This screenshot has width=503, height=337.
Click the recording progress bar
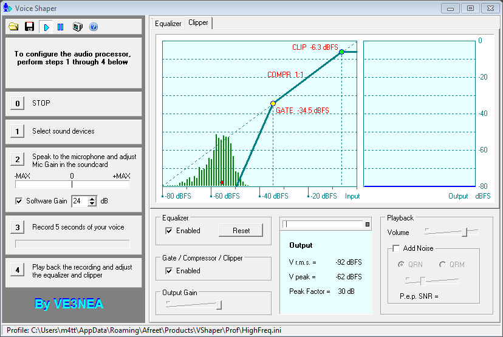[72, 244]
